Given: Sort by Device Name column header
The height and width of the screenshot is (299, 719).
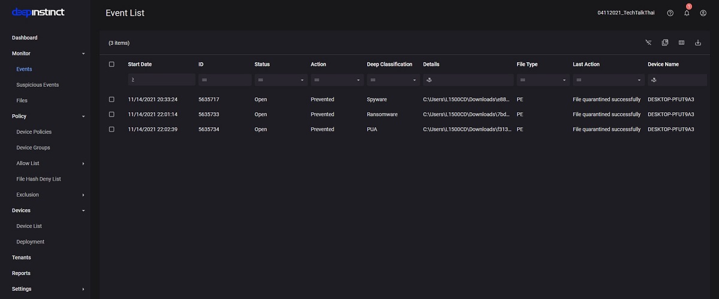Looking at the screenshot, I should 663,64.
